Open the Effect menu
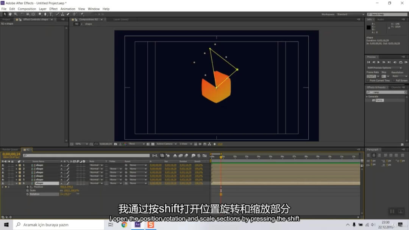 click(x=53, y=9)
